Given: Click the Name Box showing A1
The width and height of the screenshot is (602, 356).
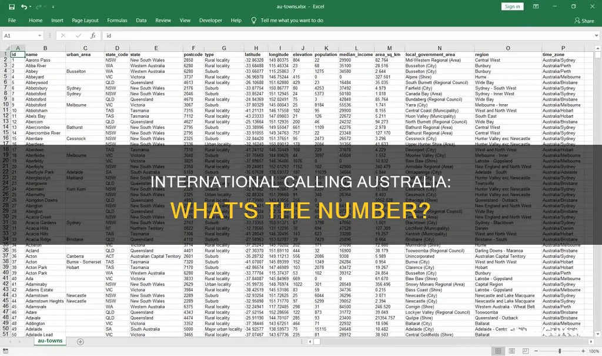Looking at the screenshot, I should (19, 36).
